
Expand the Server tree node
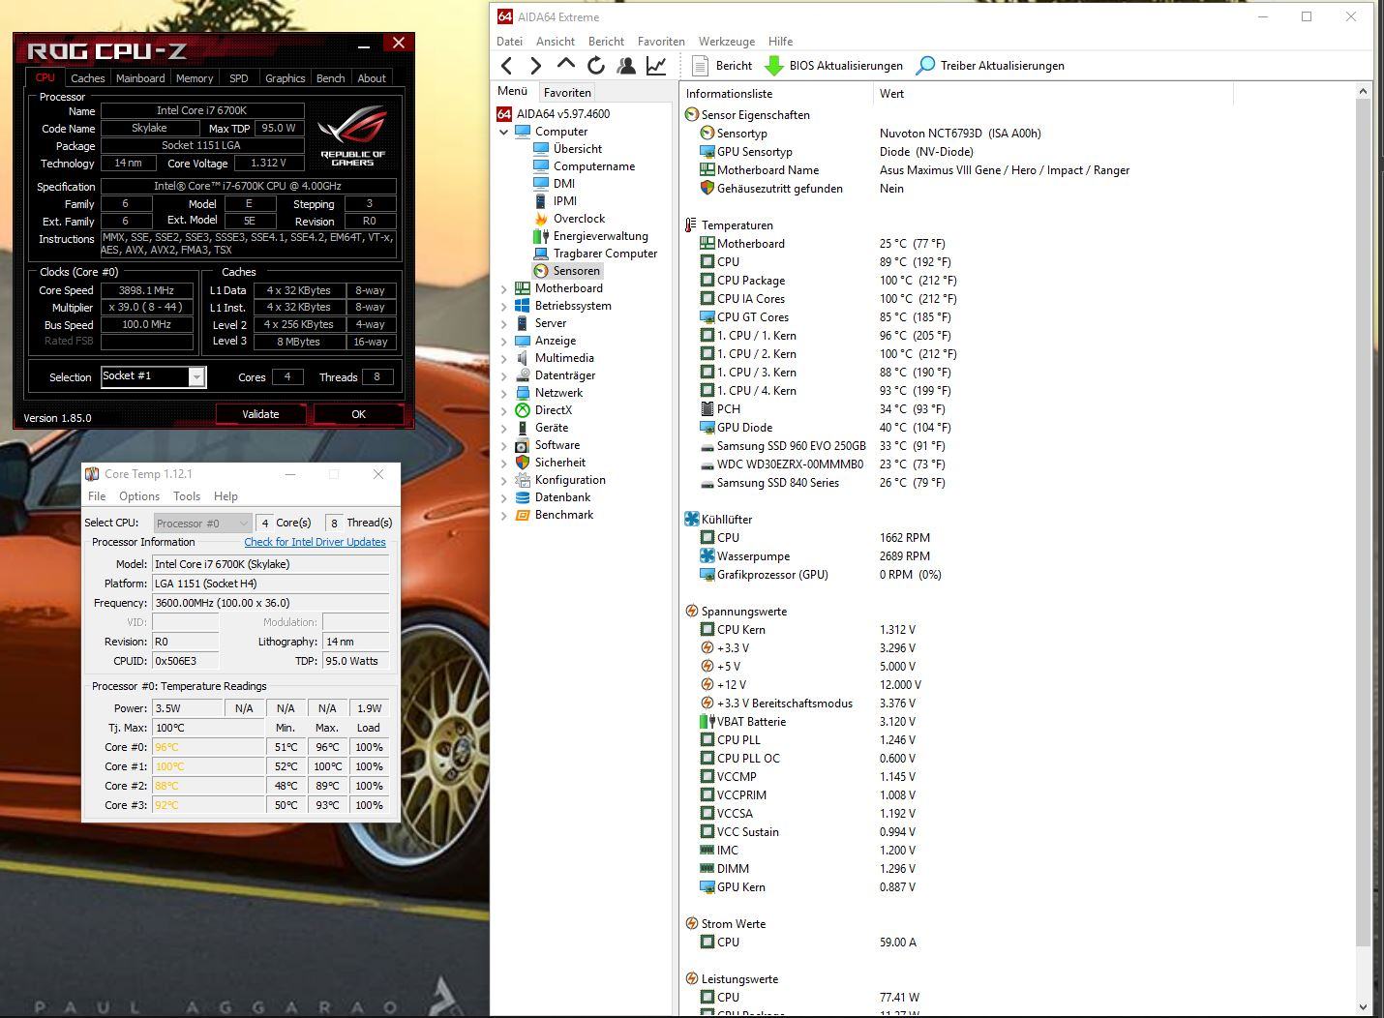tap(504, 323)
